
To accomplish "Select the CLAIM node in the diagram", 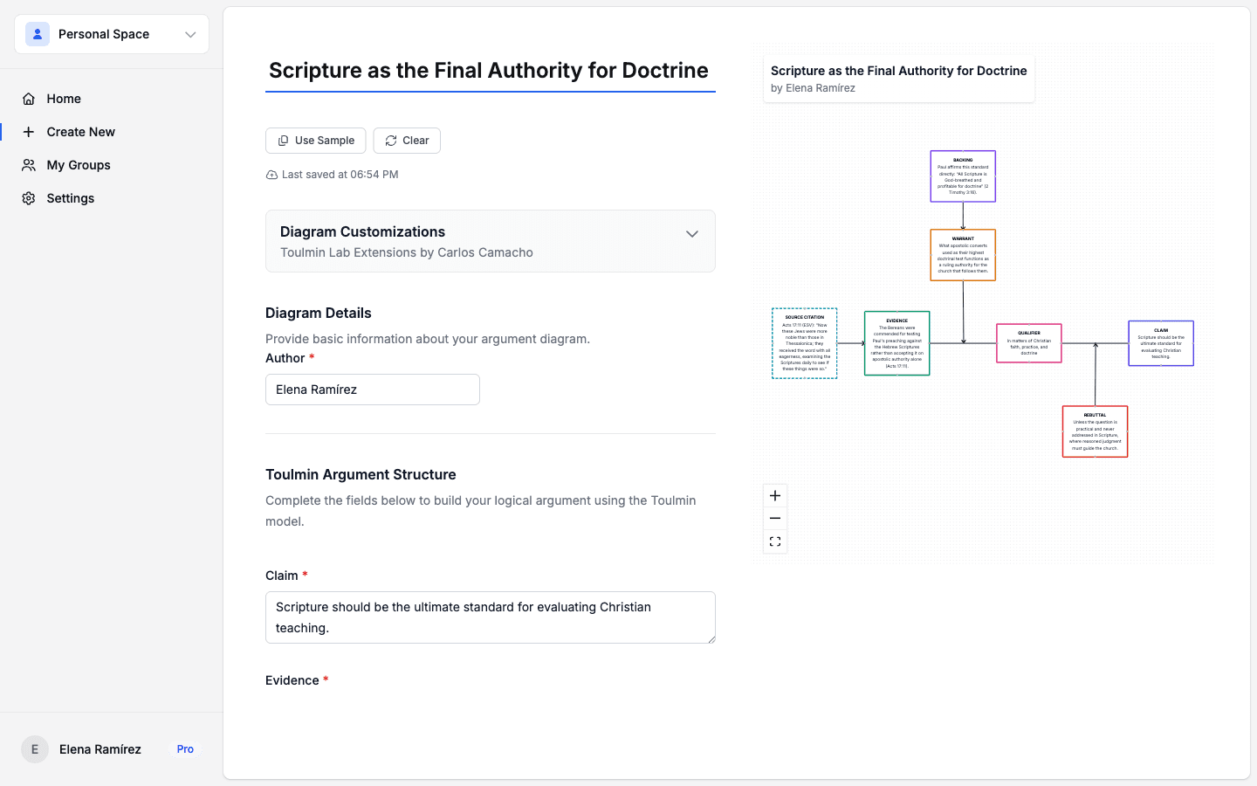I will [x=1160, y=343].
